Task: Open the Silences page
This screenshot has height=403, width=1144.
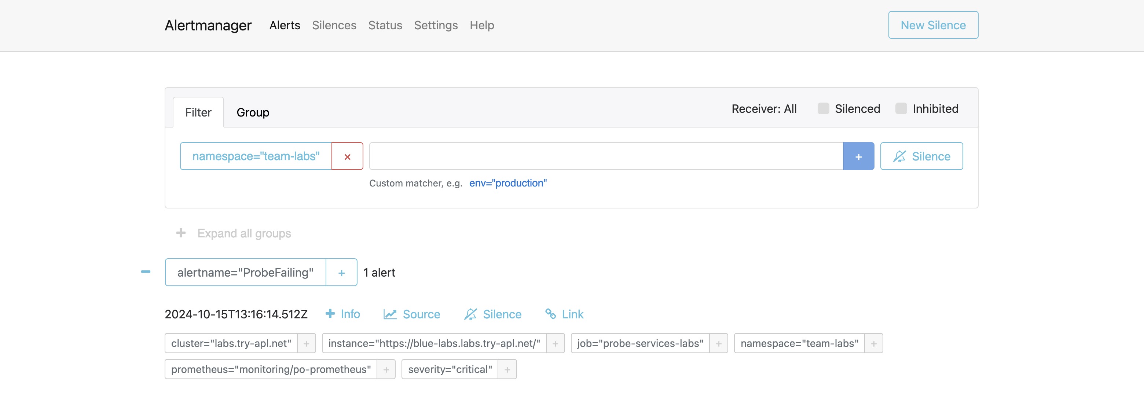Action: [x=334, y=25]
